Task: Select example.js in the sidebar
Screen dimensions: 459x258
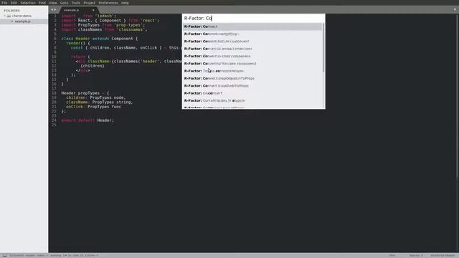Action: click(24, 21)
